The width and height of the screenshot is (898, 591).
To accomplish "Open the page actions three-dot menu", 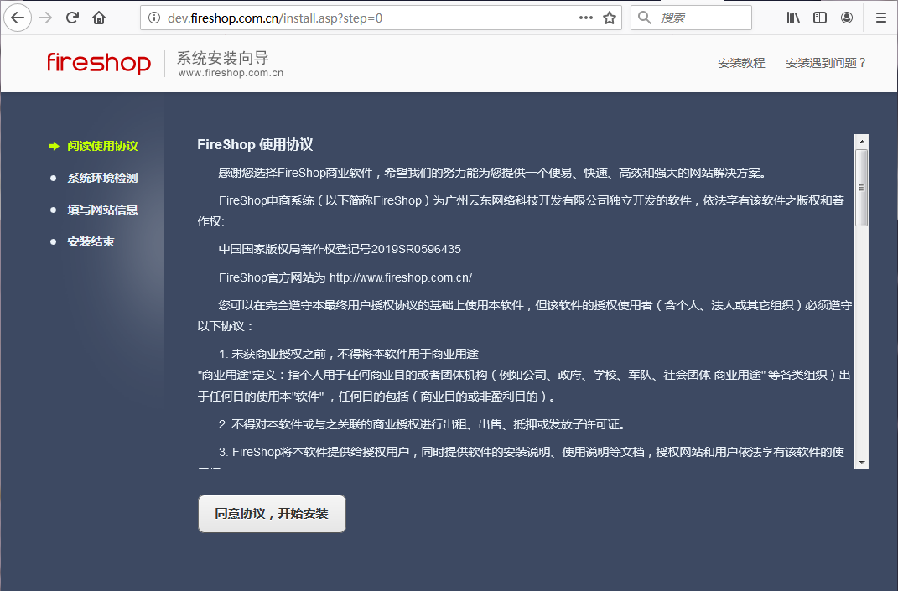I will 586,18.
